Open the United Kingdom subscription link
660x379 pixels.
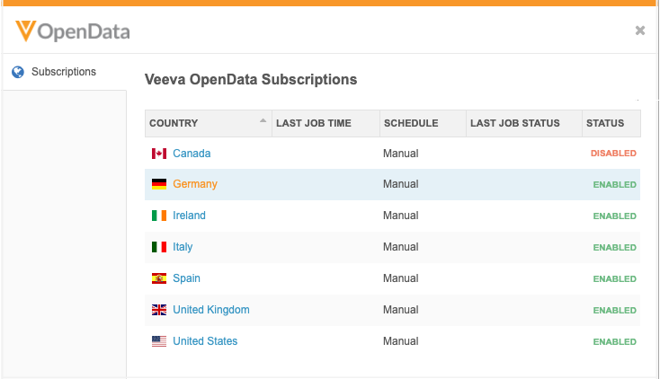pos(211,310)
